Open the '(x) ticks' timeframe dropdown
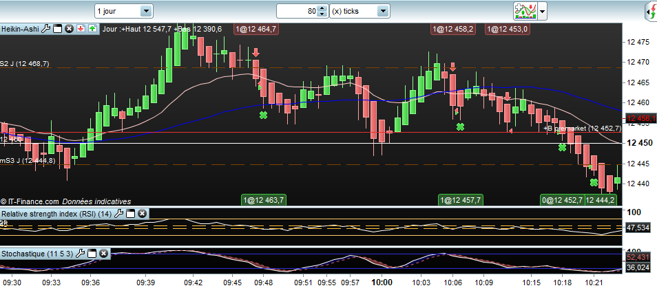Viewport: 657px width, 288px height. click(x=359, y=11)
